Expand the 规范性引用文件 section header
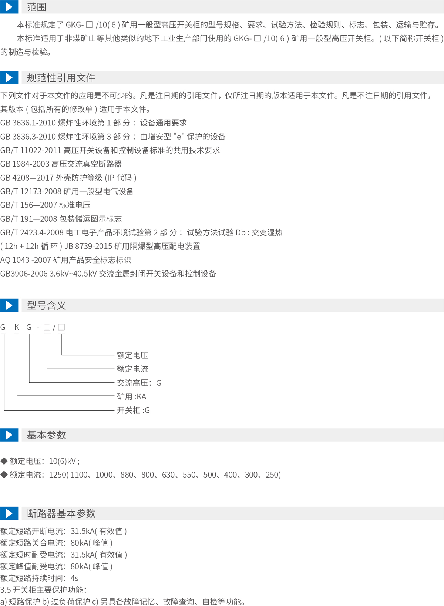Image resolution: width=444 pixels, height=606 pixels. pos(61,78)
